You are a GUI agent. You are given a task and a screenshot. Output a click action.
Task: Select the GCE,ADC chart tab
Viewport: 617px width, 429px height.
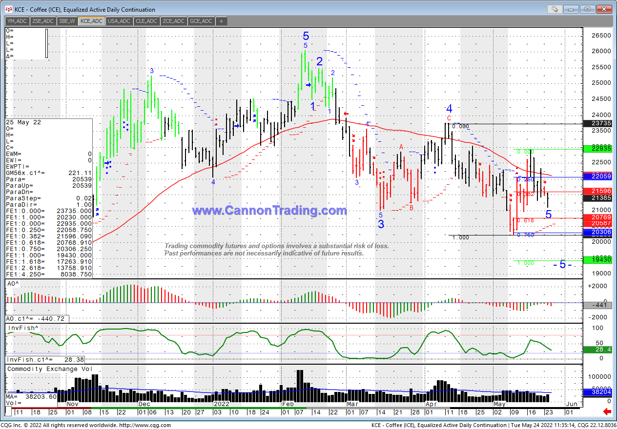(x=201, y=21)
